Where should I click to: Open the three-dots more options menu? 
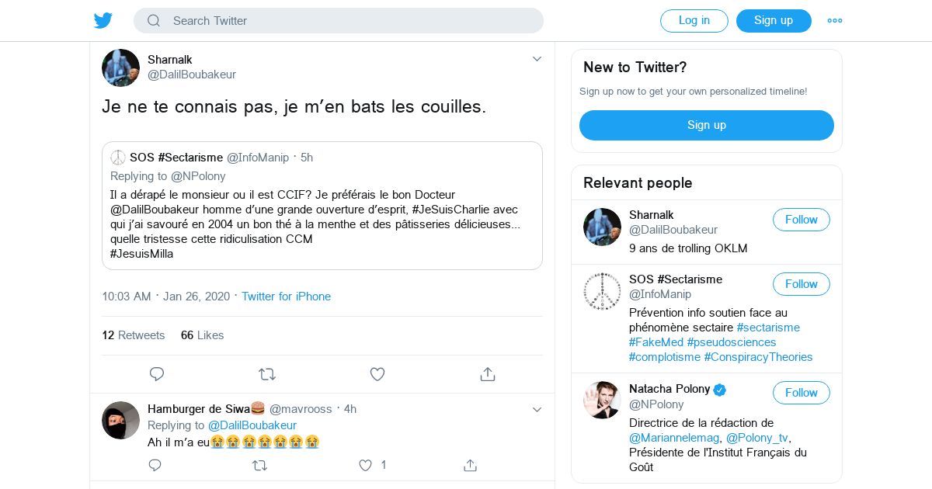point(835,21)
